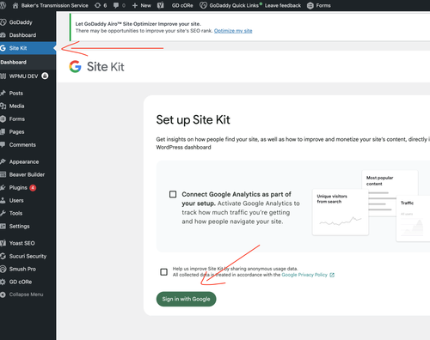Open Tools via its wrench icon

(3, 213)
